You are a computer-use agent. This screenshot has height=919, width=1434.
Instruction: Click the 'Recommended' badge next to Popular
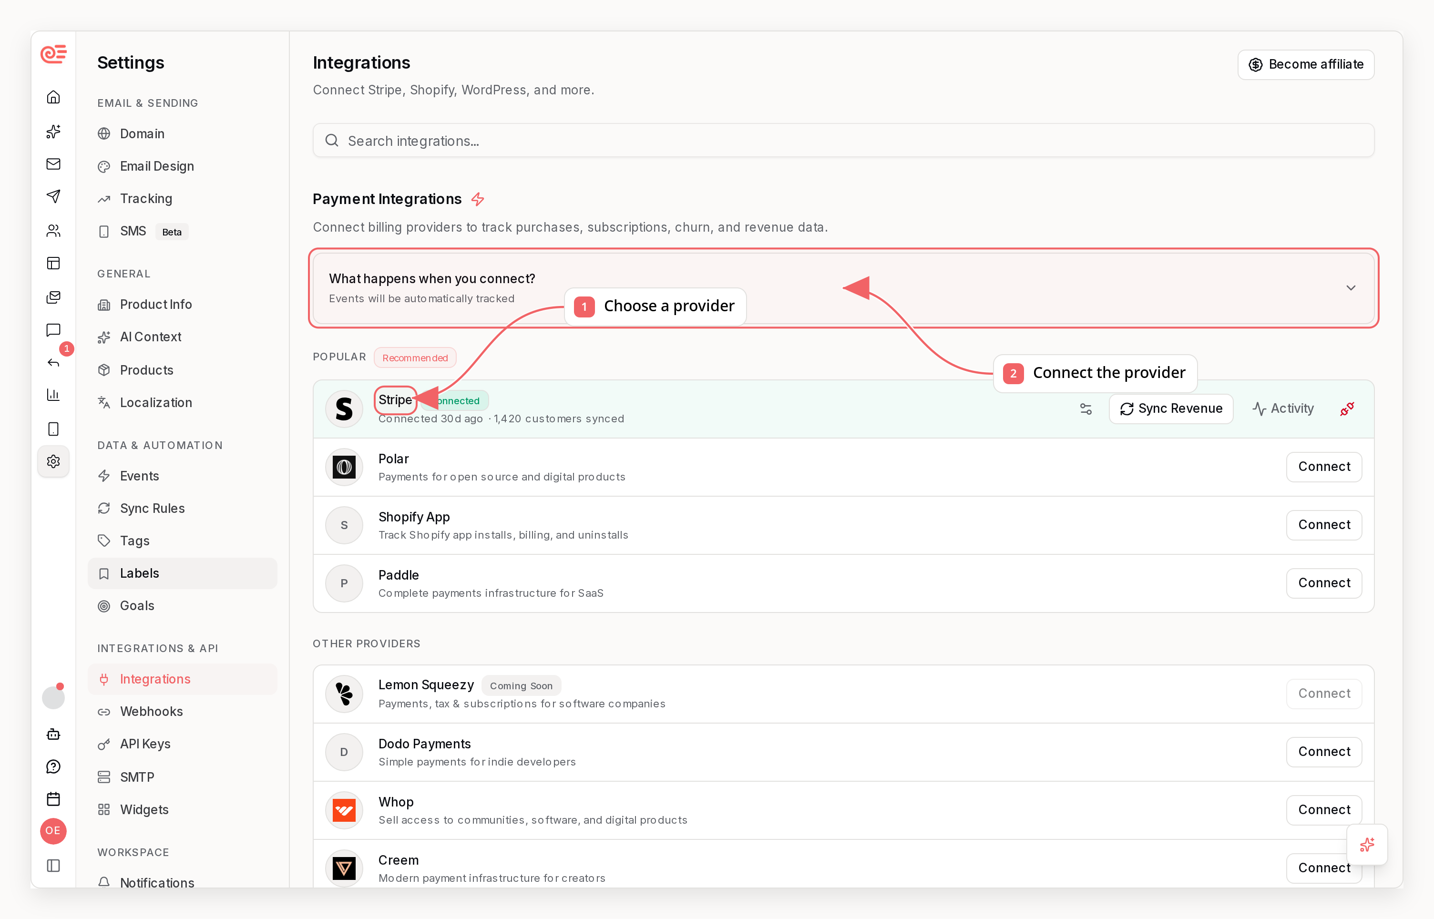[415, 357]
